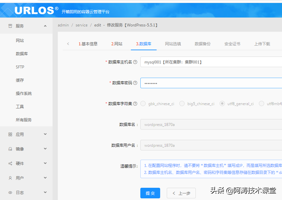282x200 pixels.
Task: Open the 数据库主机名 dropdown mysql001
Action: tap(211, 62)
